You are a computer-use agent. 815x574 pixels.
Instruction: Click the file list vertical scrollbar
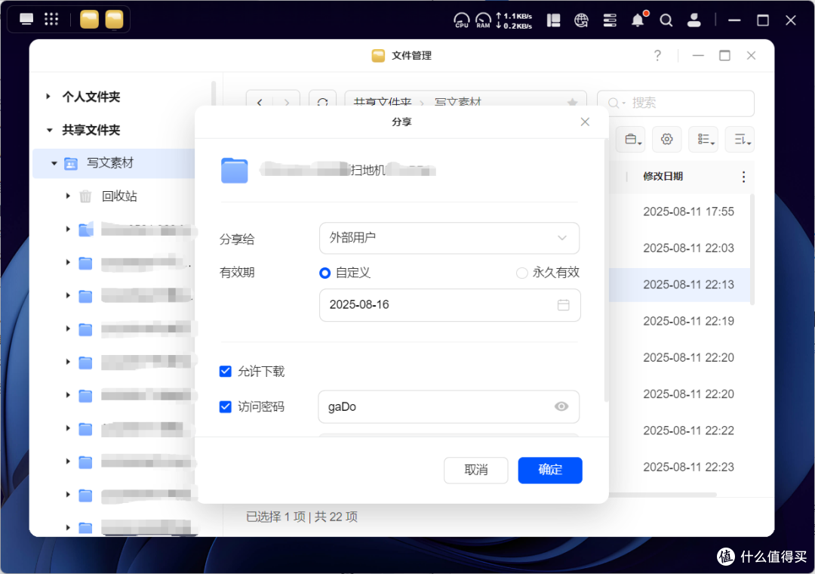click(752, 248)
